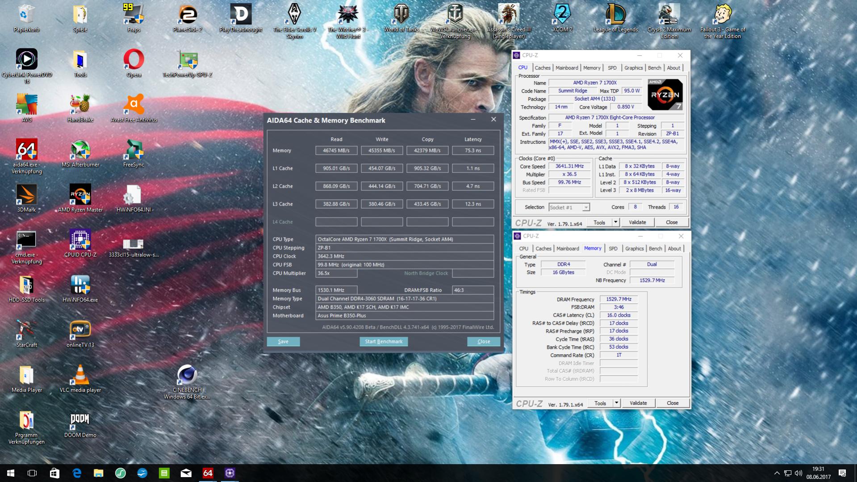Open the Socket #1 selection dropdown
The height and width of the screenshot is (482, 857).
(x=569, y=207)
